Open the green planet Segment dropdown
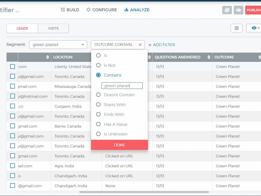 [58, 45]
